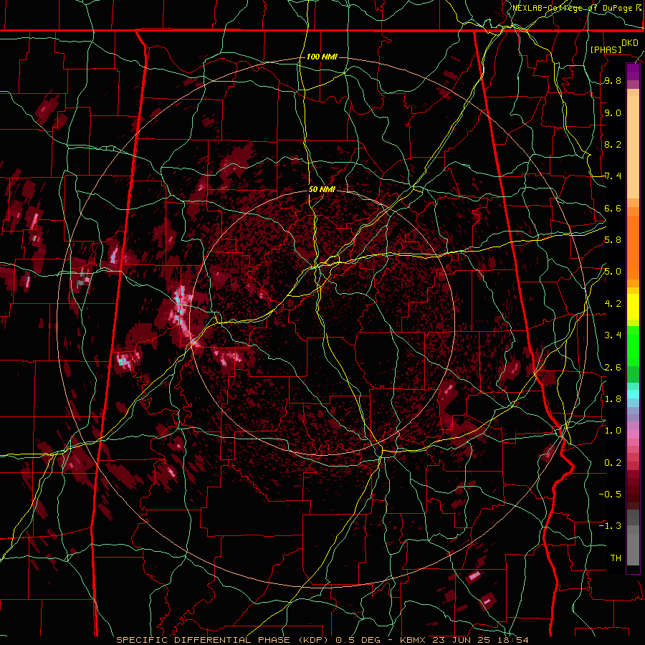The width and height of the screenshot is (645, 645).
Task: Click the 6.6 scale label
Action: [613, 208]
